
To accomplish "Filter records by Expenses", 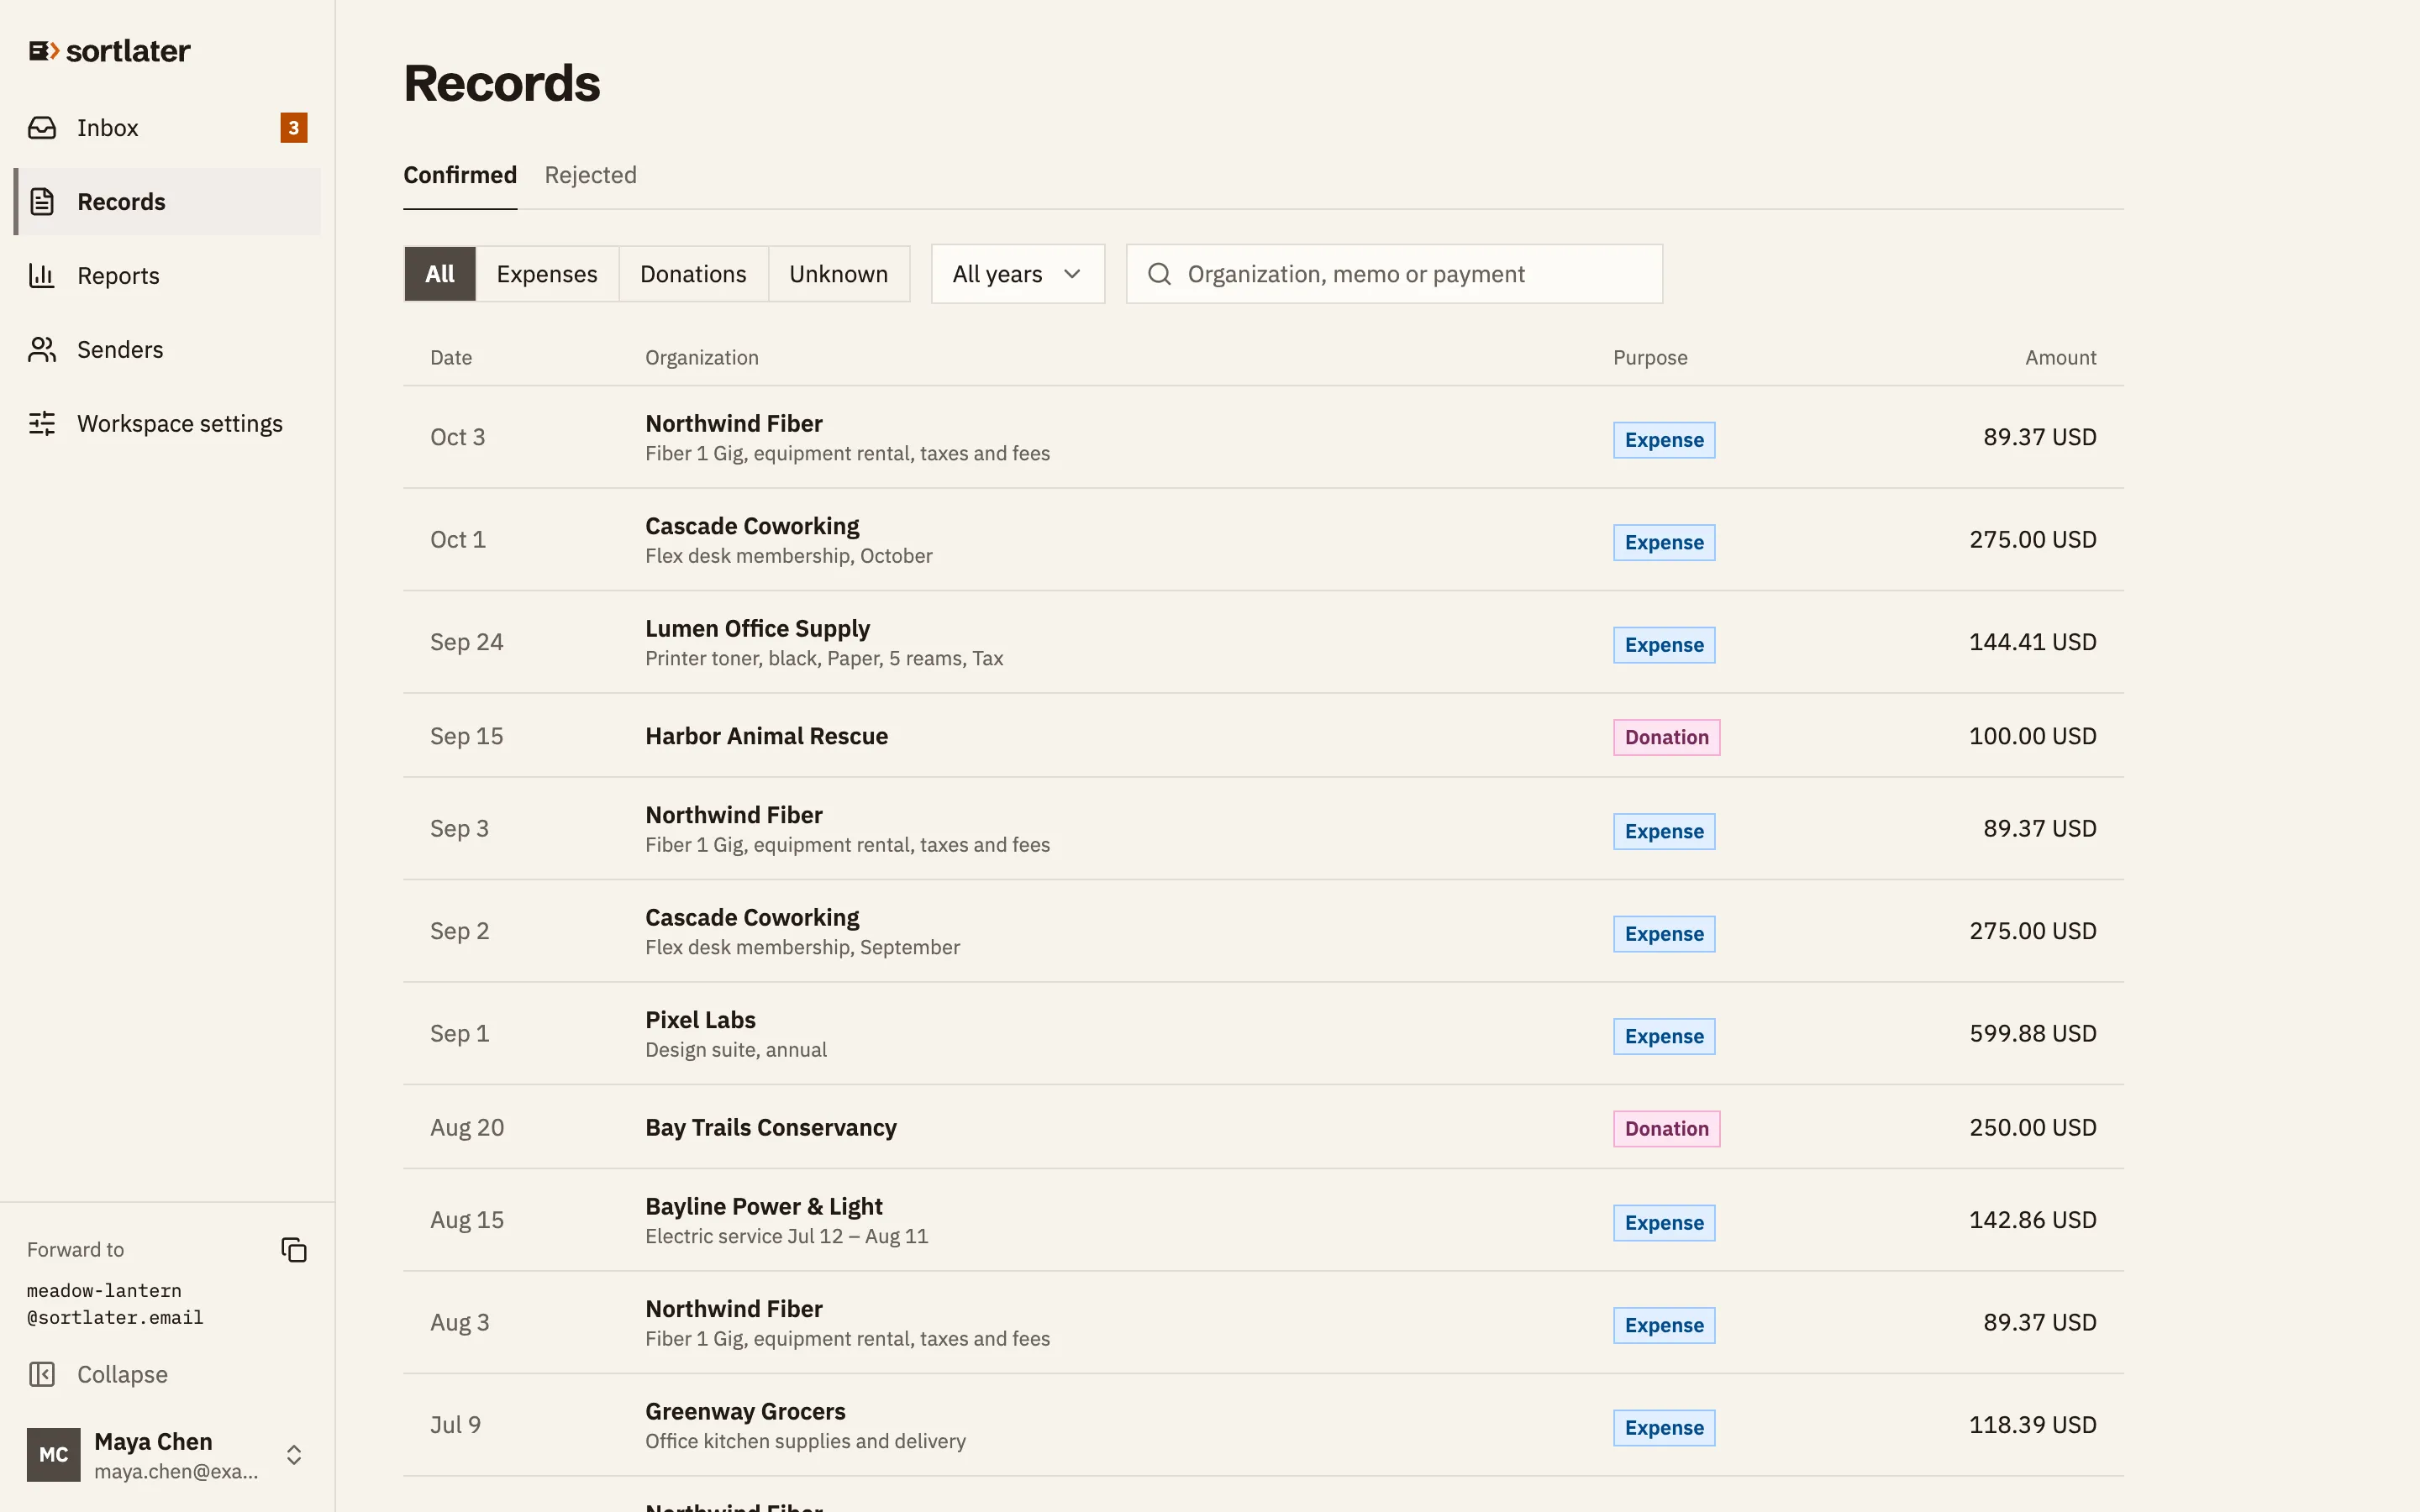I will click(x=547, y=274).
